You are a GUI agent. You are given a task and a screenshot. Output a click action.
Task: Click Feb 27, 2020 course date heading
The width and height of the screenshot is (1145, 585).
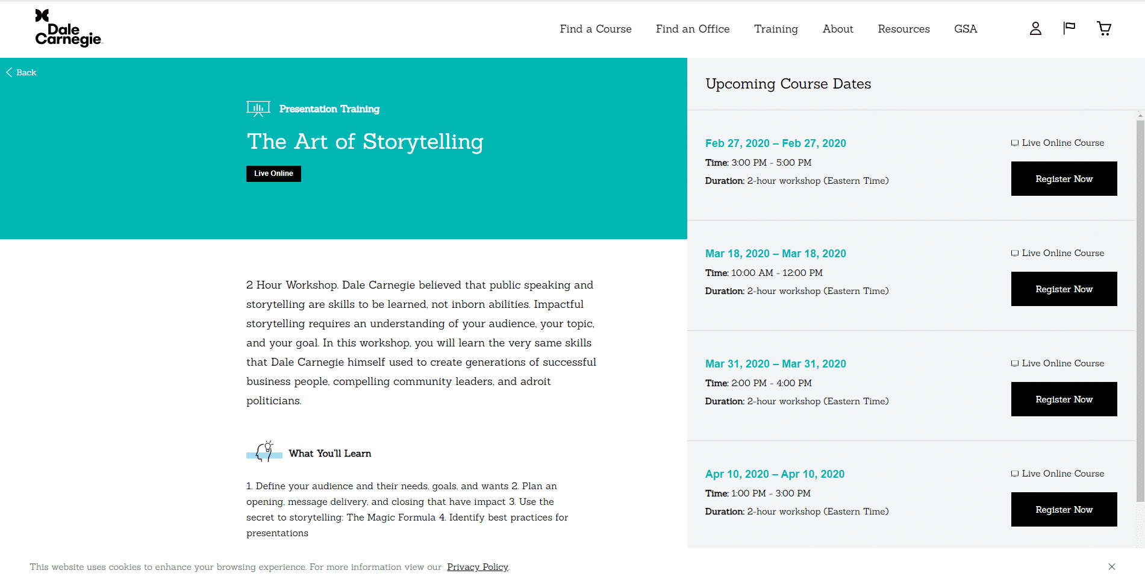click(x=776, y=143)
